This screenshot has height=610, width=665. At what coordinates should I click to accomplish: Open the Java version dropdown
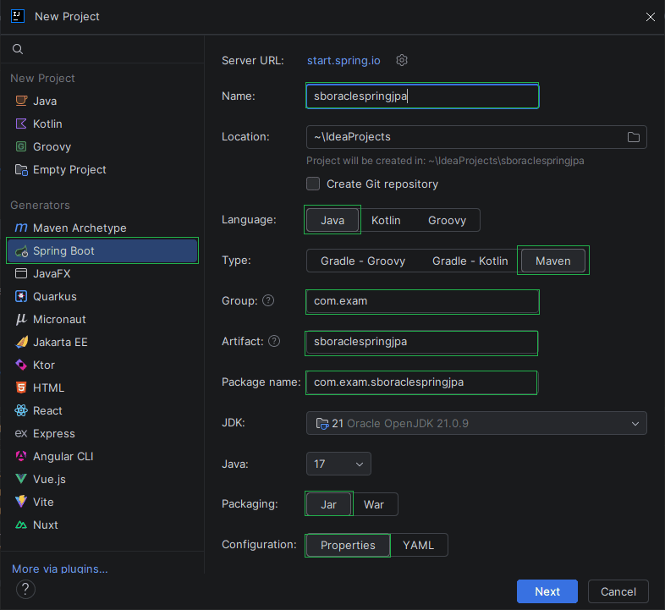click(x=338, y=464)
